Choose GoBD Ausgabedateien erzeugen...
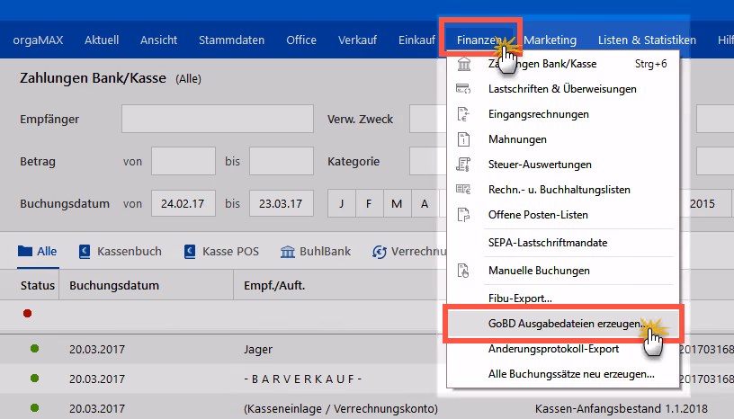Viewport: 734px width, 419px height. 563,324
